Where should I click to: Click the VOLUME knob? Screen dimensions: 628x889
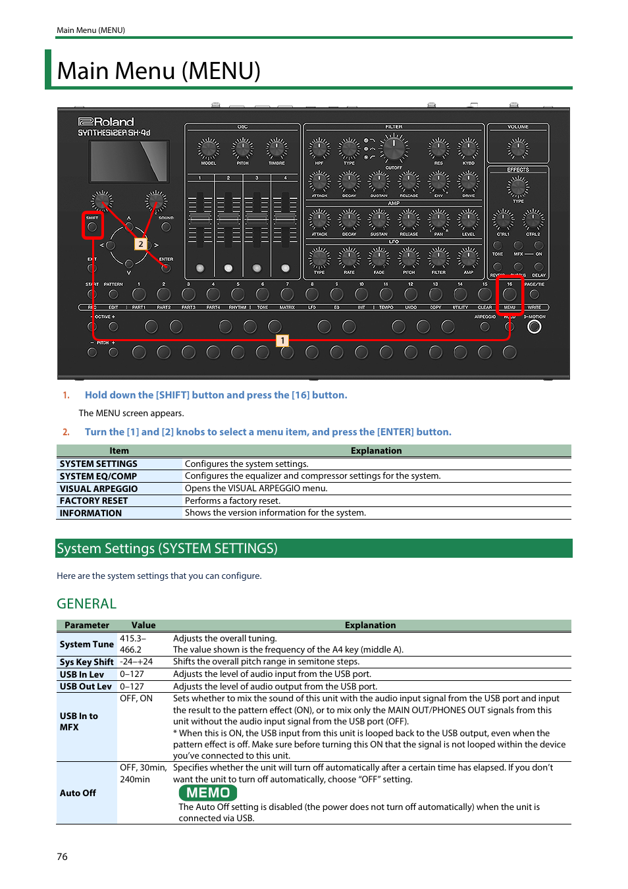(x=518, y=148)
